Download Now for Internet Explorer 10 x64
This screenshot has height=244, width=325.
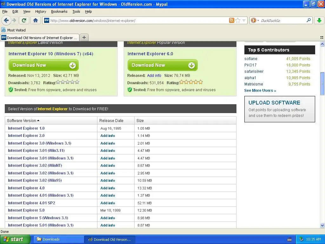43,65
